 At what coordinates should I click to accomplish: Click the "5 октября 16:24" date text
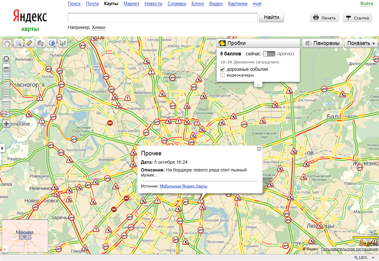171,162
